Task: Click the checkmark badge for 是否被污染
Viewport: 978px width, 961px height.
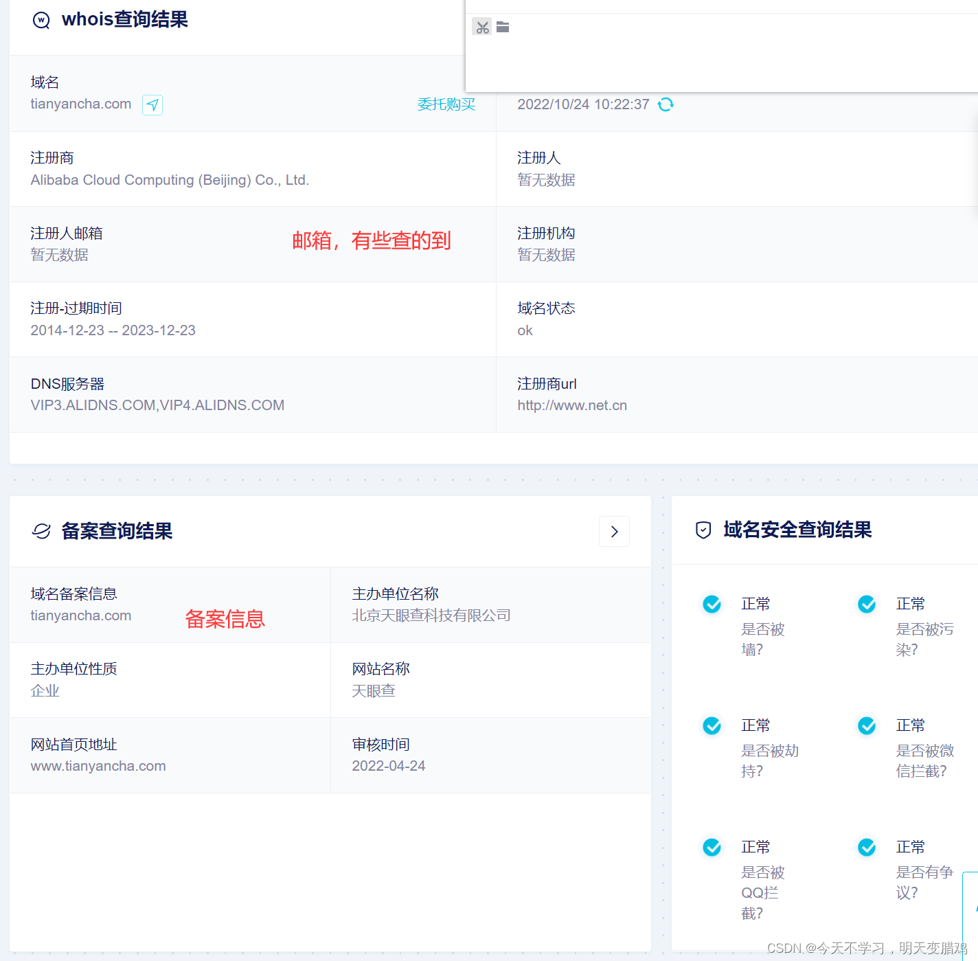Action: click(866, 604)
